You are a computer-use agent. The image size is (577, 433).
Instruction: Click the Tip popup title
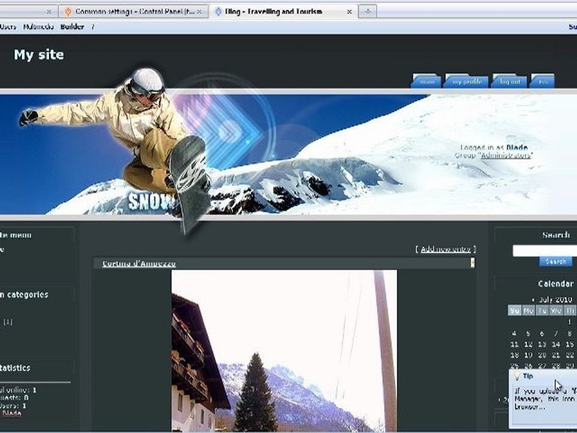tap(528, 376)
